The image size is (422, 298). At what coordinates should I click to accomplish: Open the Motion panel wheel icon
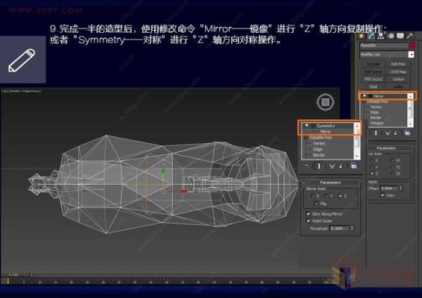[x=391, y=36]
